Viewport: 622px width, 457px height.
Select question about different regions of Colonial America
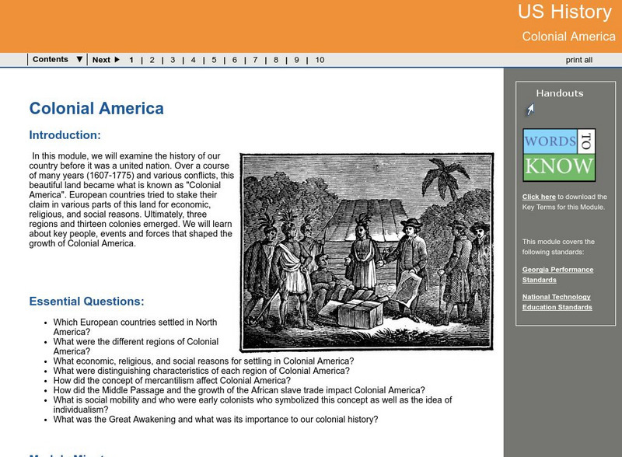[135, 347]
